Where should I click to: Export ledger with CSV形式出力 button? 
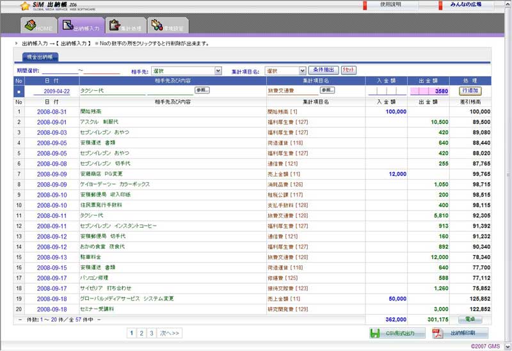pos(396,333)
